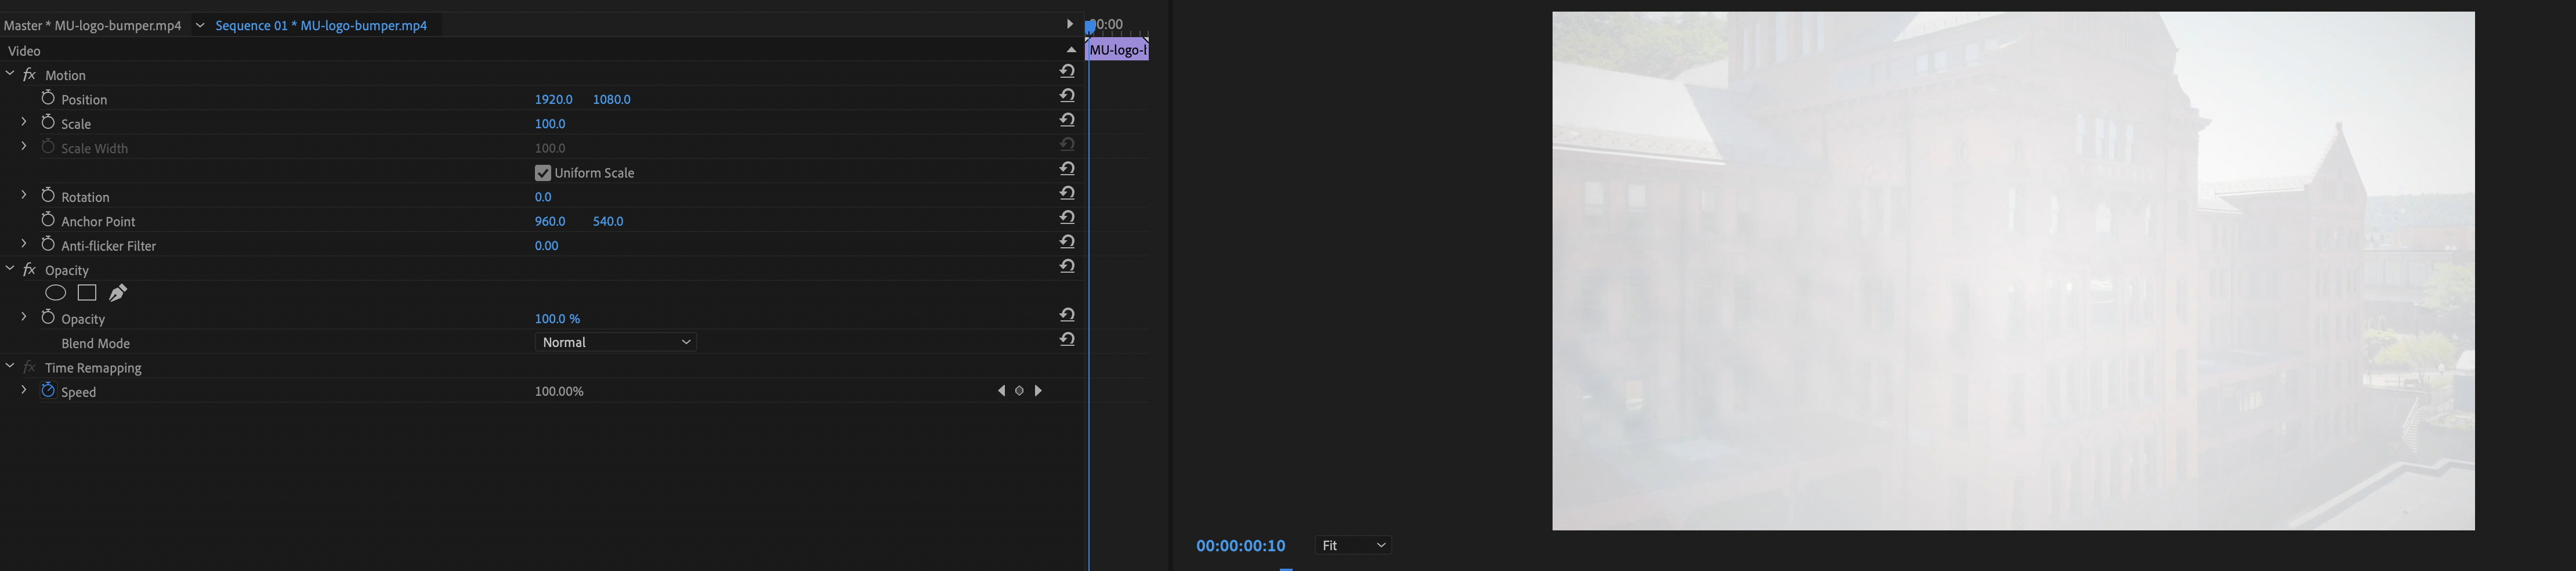This screenshot has height=571, width=2576.
Task: Click the Opacity value 100.0 %
Action: (557, 318)
